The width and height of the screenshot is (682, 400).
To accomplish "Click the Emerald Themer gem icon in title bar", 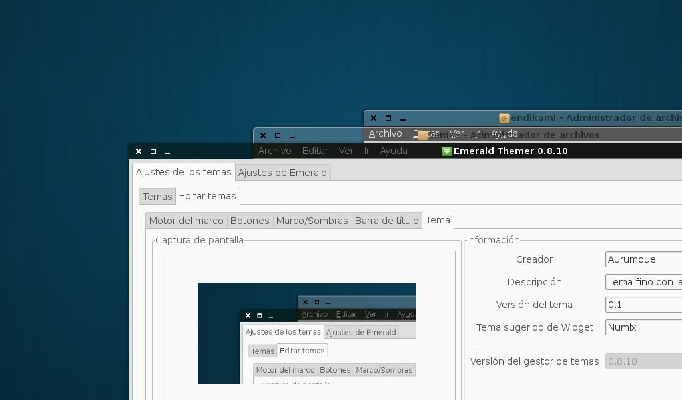I will pyautogui.click(x=447, y=151).
